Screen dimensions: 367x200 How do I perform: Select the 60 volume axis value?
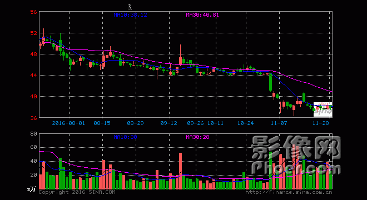tap(34, 147)
